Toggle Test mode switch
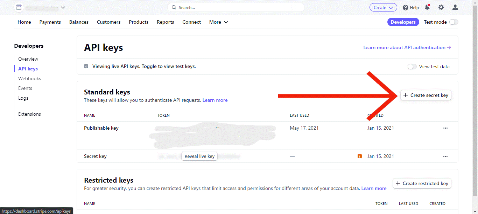The image size is (478, 214). coord(454,22)
